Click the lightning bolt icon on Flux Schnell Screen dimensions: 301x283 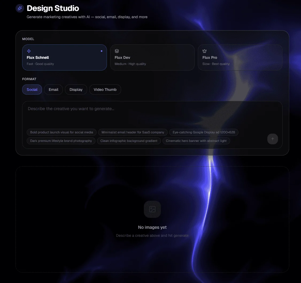point(29,51)
